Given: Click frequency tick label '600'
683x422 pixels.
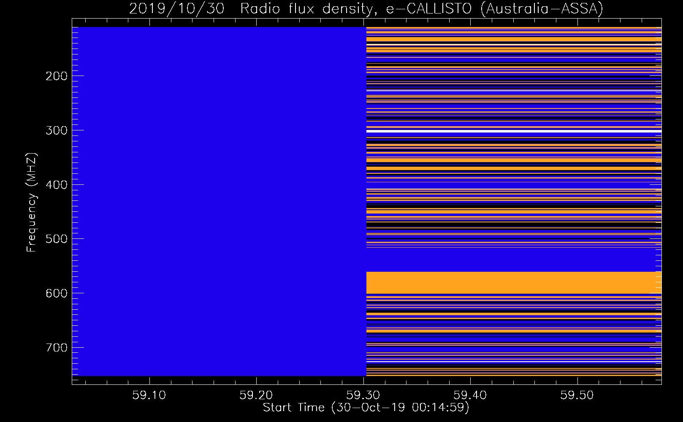Looking at the screenshot, I should (x=57, y=293).
